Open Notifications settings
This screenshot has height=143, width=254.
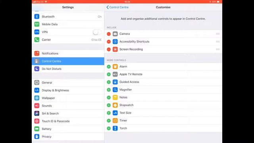click(68, 53)
